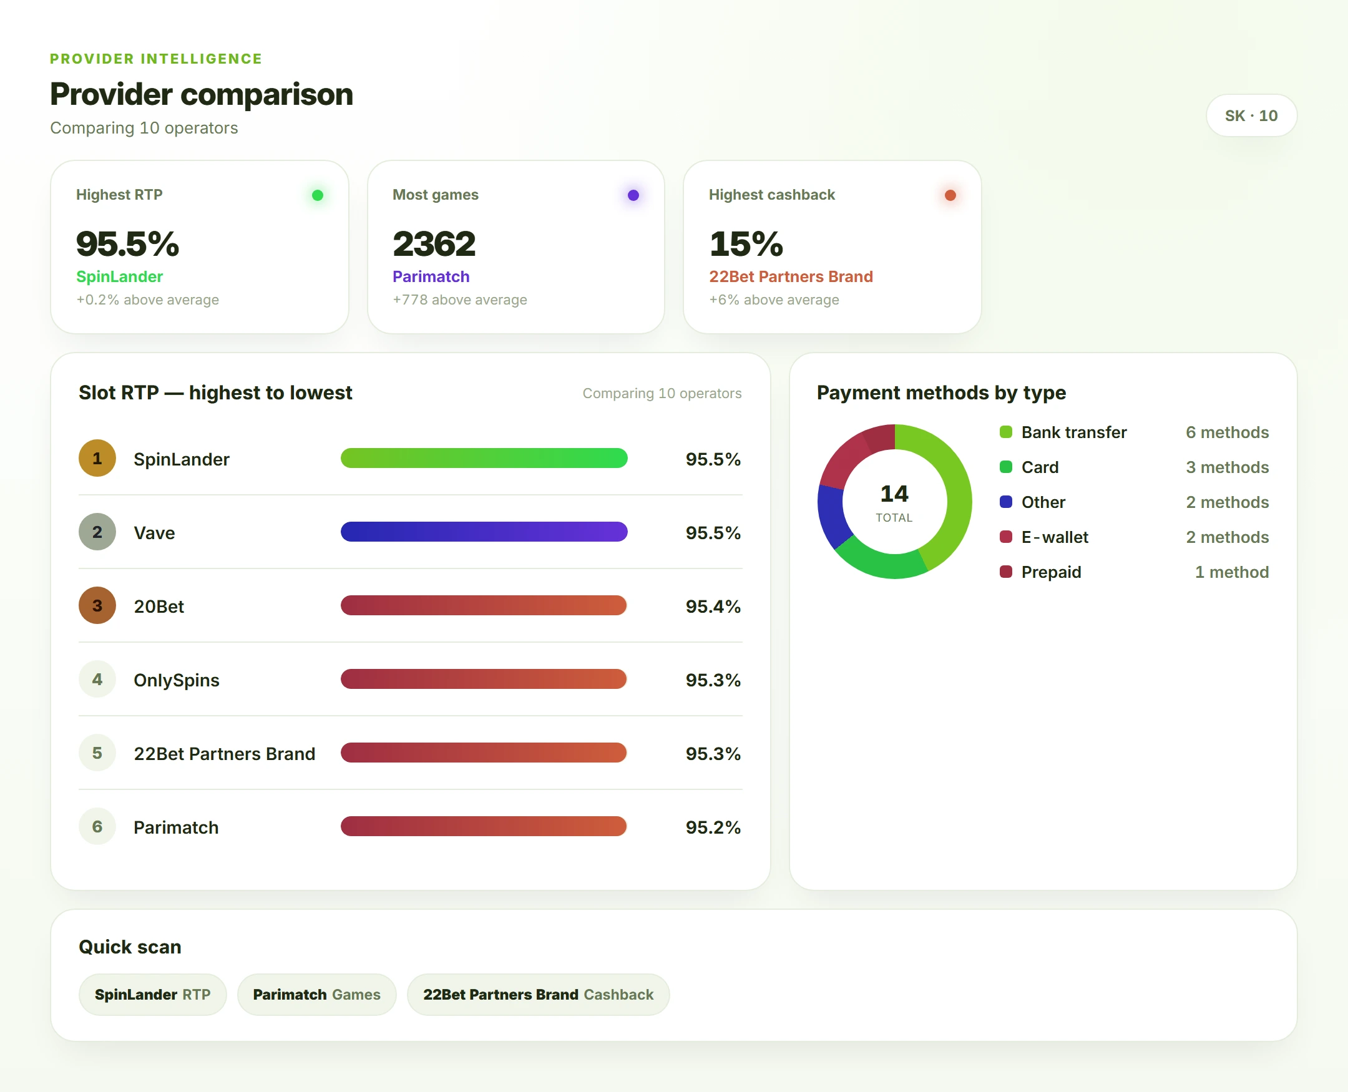This screenshot has height=1092, width=1348.
Task: Select Parimatch name in the RTP ranking
Action: [x=176, y=827]
